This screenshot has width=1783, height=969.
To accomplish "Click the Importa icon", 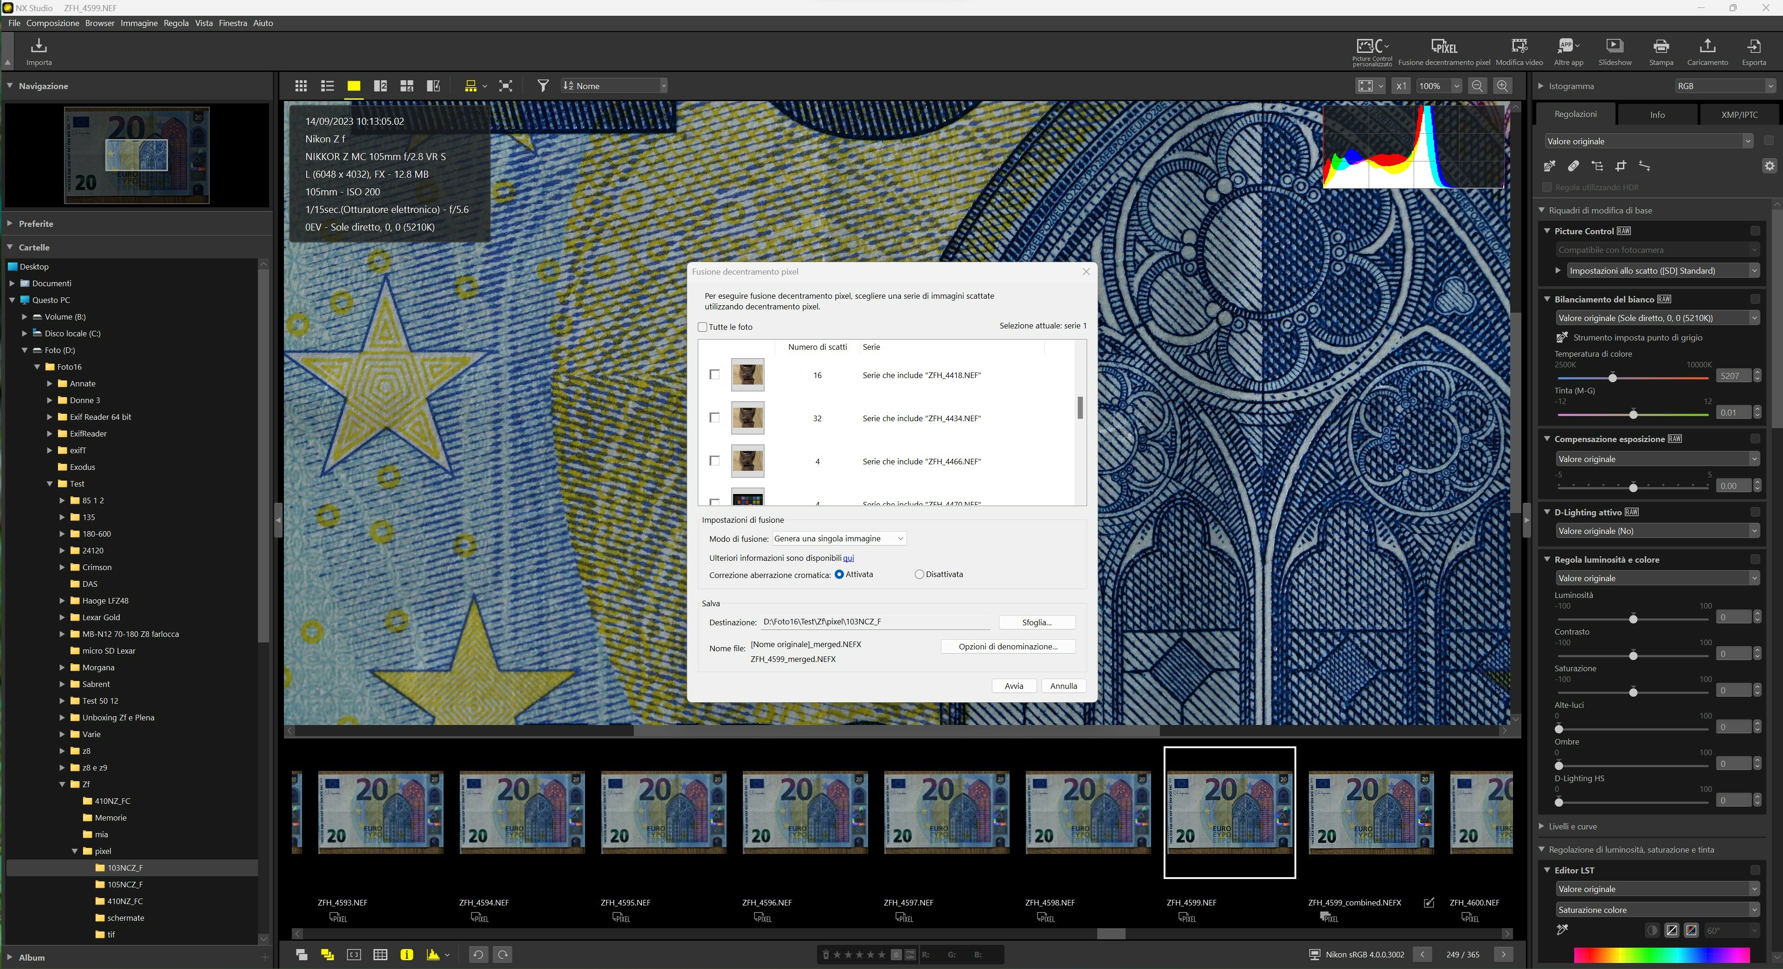I will coord(39,45).
